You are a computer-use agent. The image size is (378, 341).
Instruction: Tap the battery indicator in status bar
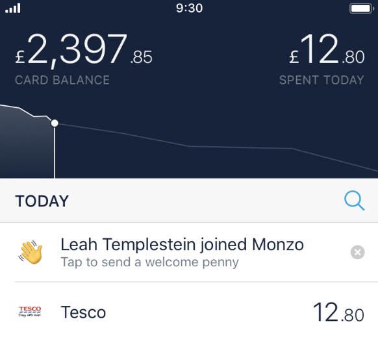point(362,8)
